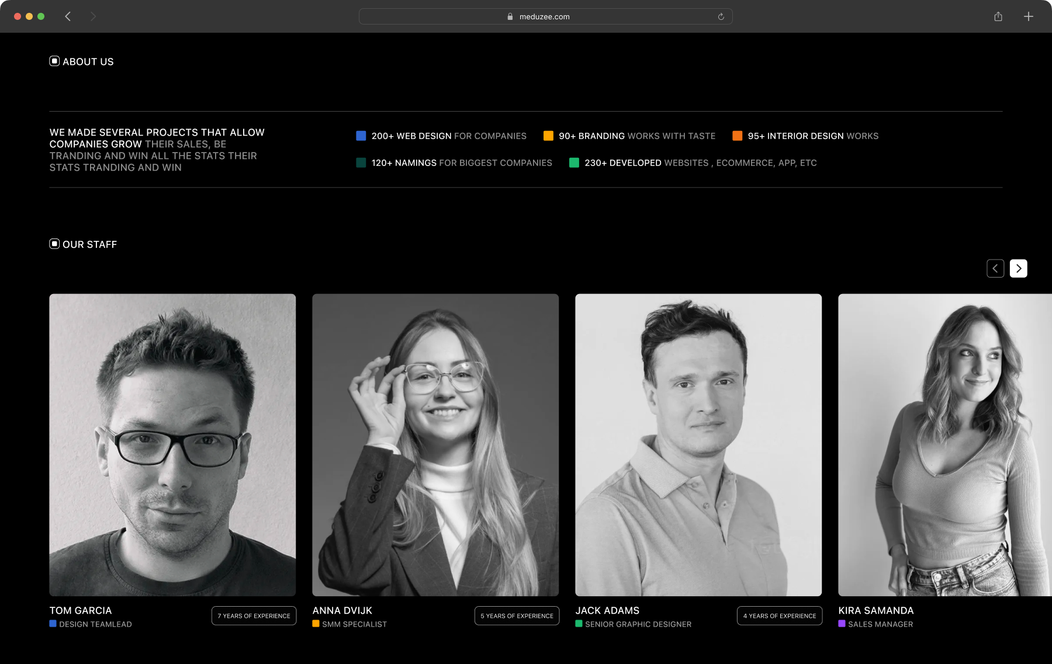Show next staff members with right arrow
The height and width of the screenshot is (664, 1052).
point(1018,268)
